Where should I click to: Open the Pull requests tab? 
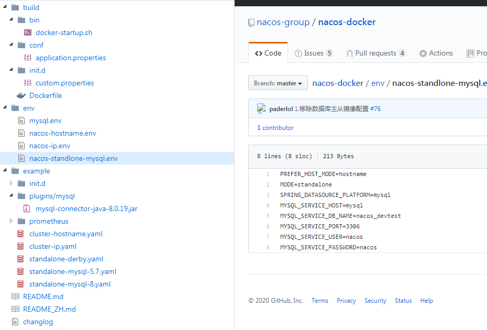[x=376, y=53]
